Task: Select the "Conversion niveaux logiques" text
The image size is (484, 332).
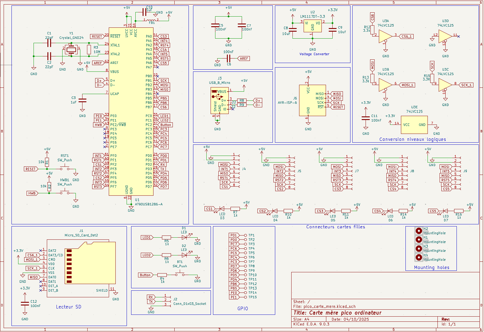Action: 412,139
